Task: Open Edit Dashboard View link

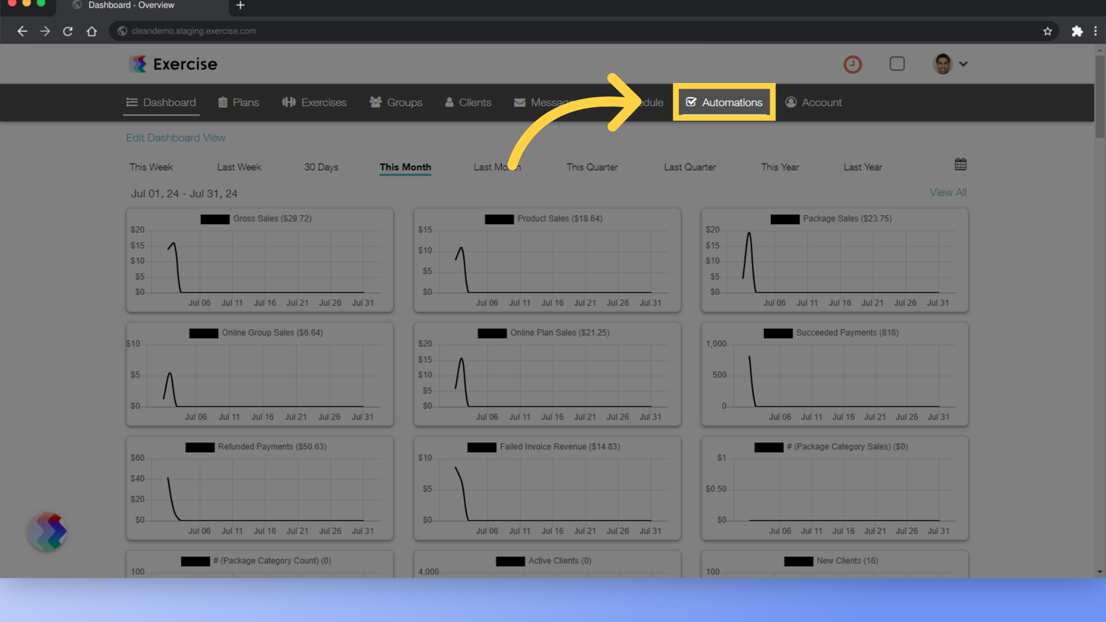Action: click(176, 138)
